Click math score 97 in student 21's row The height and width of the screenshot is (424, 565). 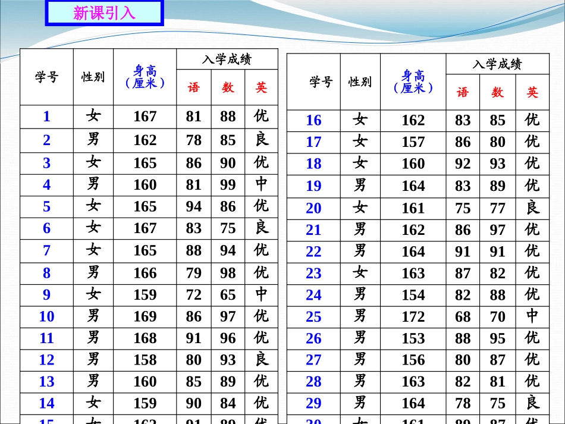pos(497,230)
